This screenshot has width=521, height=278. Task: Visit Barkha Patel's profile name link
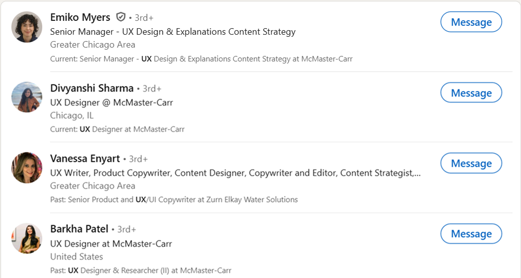79,229
